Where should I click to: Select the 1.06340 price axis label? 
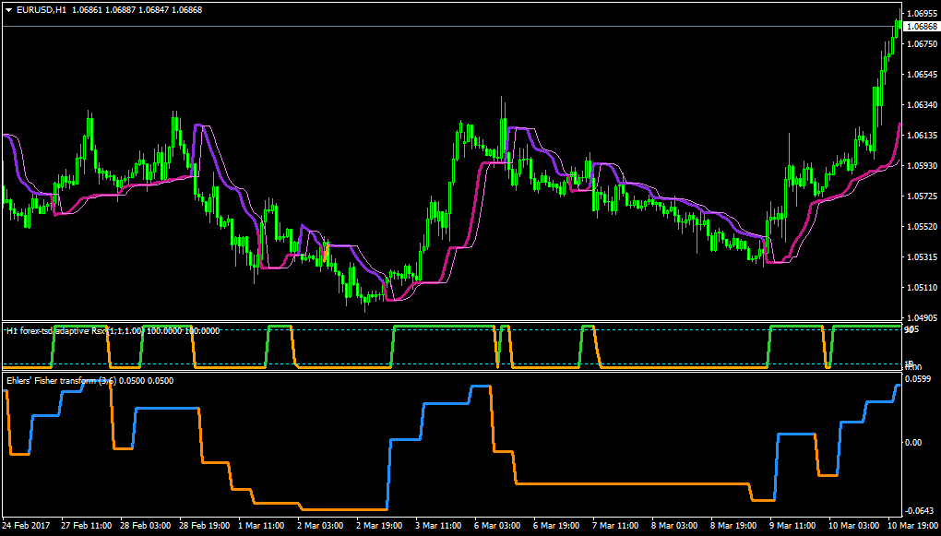point(923,105)
